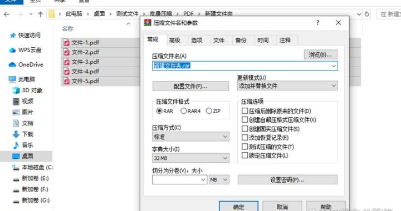The height and width of the screenshot is (211, 401).
Task: Select PDF icon of 文件-5.pdf
Action: 66,81
